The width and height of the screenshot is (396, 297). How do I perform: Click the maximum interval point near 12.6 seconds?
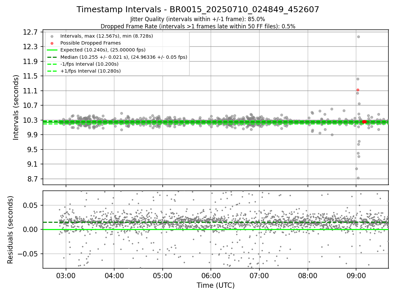click(358, 37)
